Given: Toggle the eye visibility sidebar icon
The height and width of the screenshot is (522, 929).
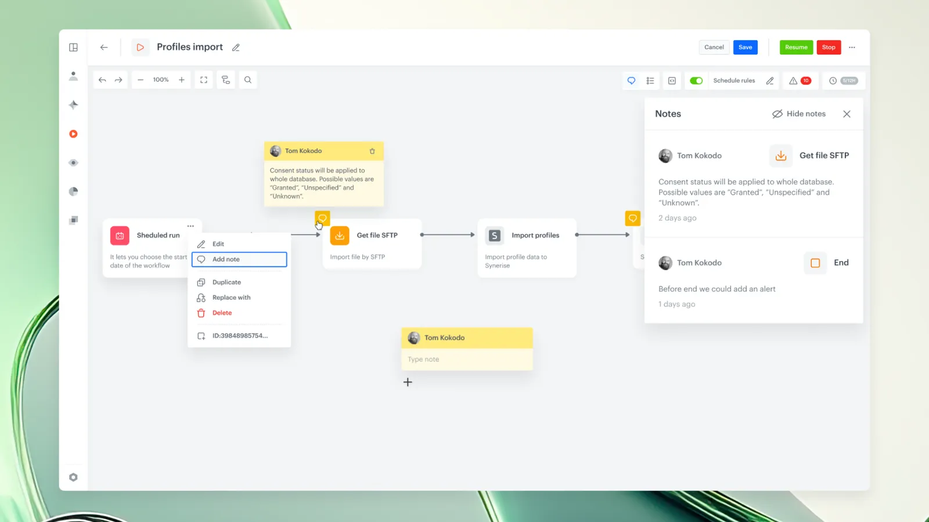Looking at the screenshot, I should point(73,163).
